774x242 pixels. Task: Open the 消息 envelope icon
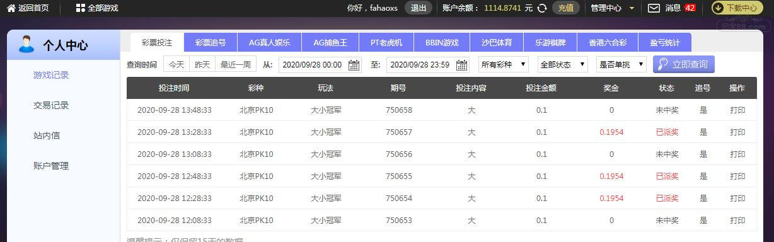point(654,8)
